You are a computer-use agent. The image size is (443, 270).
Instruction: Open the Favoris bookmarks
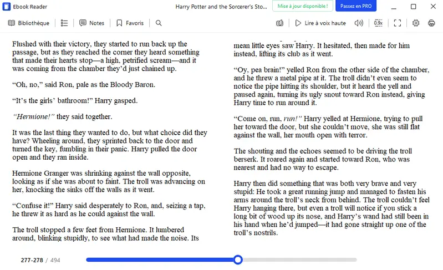tap(130, 23)
